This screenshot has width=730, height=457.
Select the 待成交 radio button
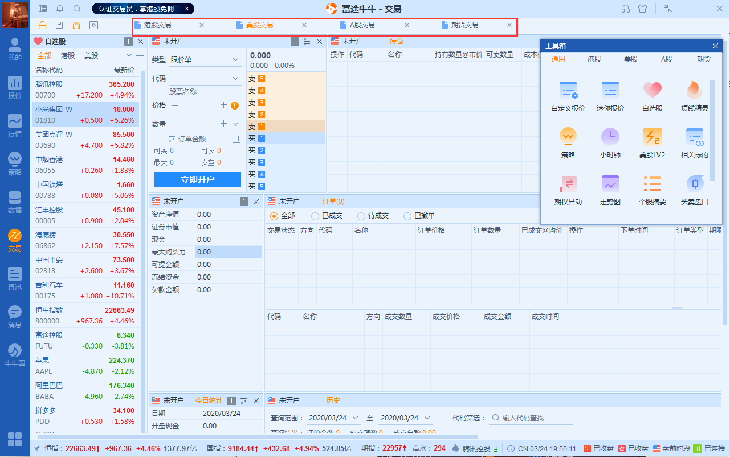361,216
